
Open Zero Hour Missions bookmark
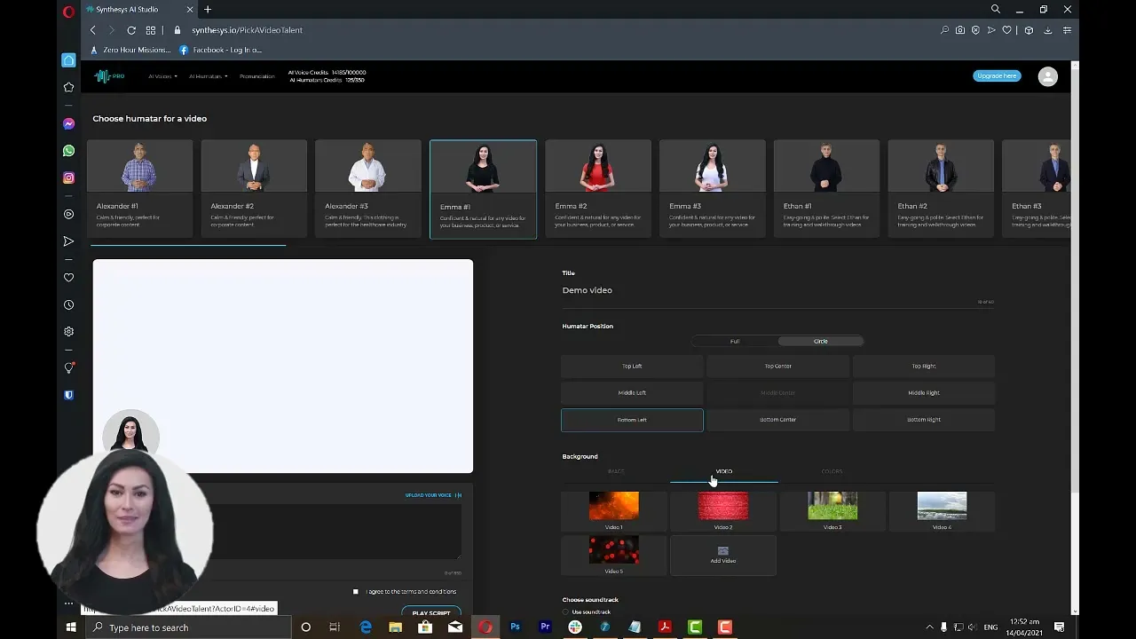pyautogui.click(x=130, y=50)
